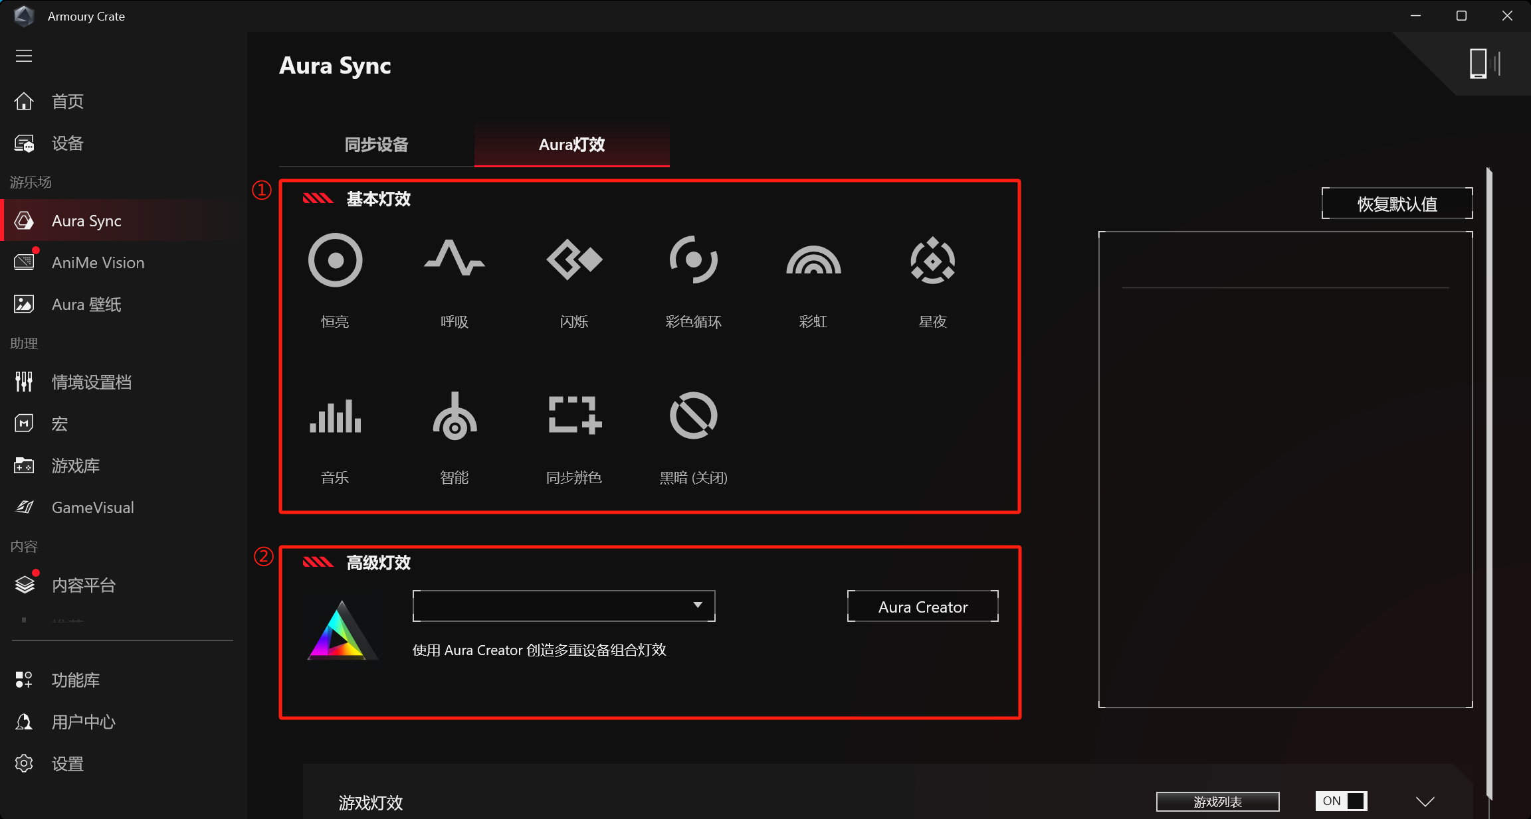Open the device panel icon at top right
The image size is (1531, 819).
point(1484,64)
